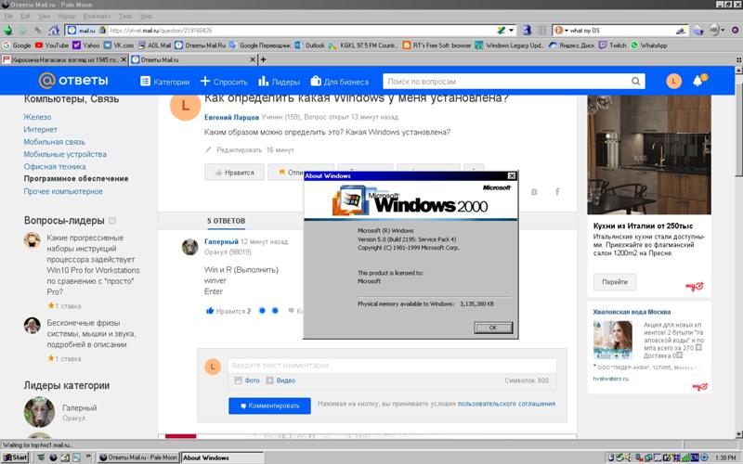Open the Хваловская вода Москва ad link
This screenshot has width=743, height=464.
[632, 312]
